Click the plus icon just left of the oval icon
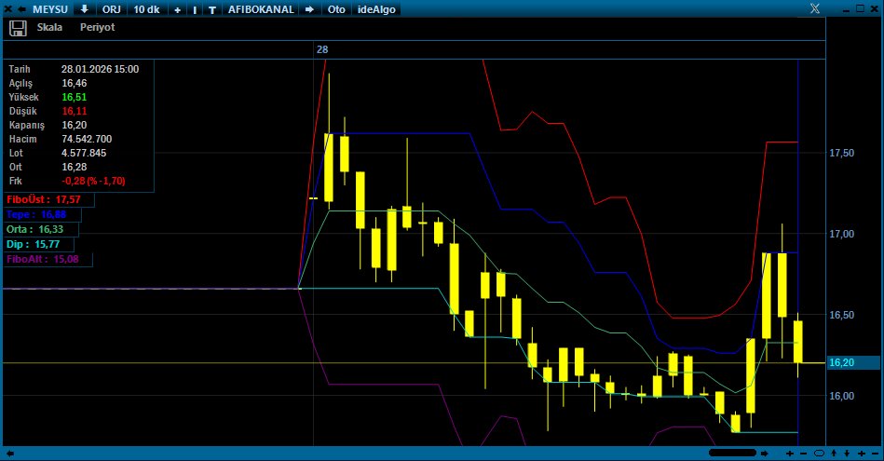 point(790,454)
